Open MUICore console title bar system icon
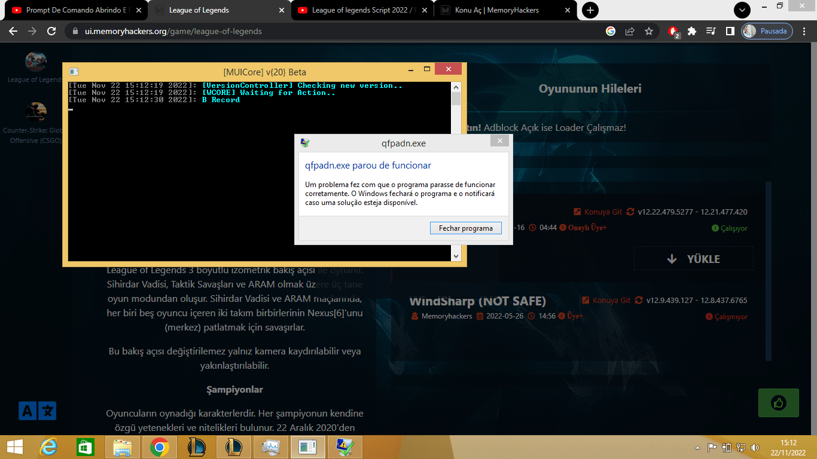 74,72
